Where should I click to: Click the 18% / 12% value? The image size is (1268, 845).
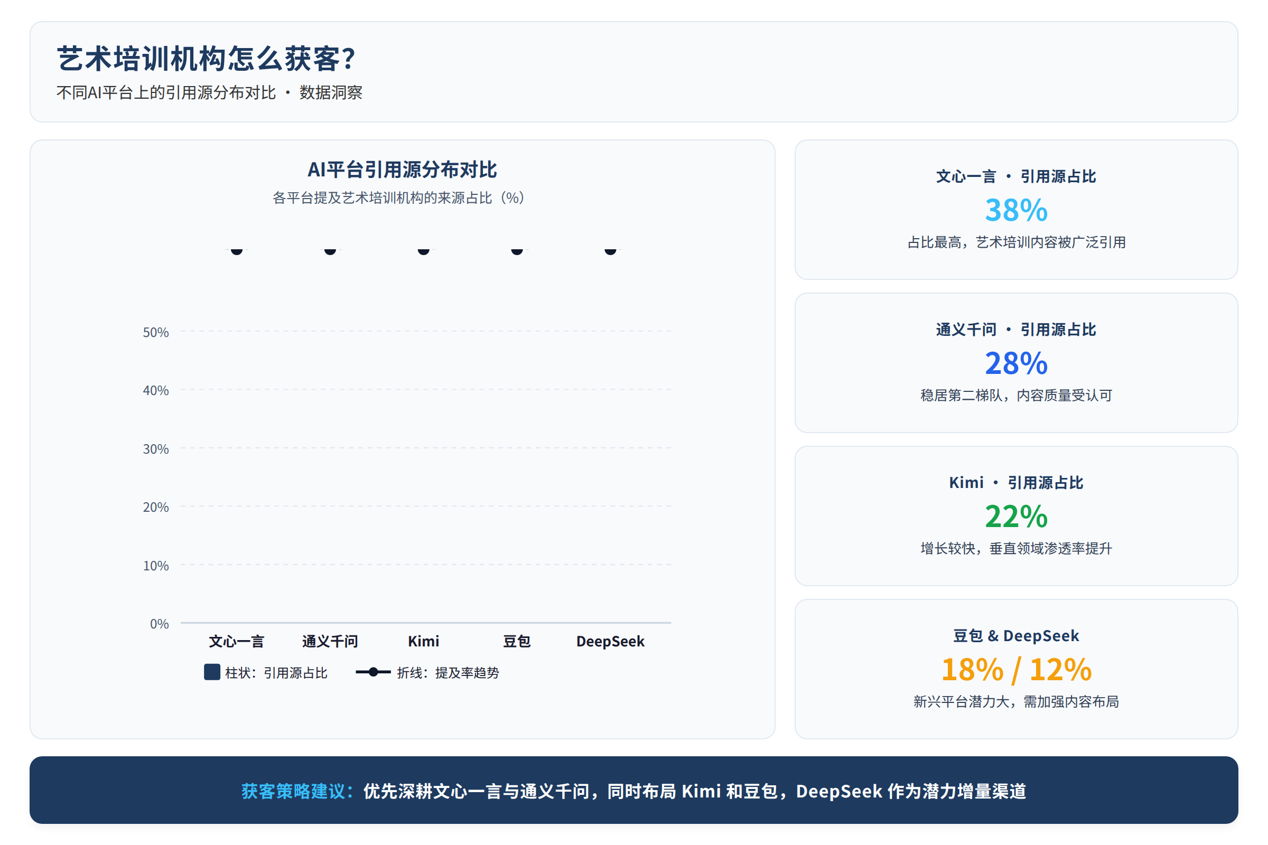(x=1016, y=669)
